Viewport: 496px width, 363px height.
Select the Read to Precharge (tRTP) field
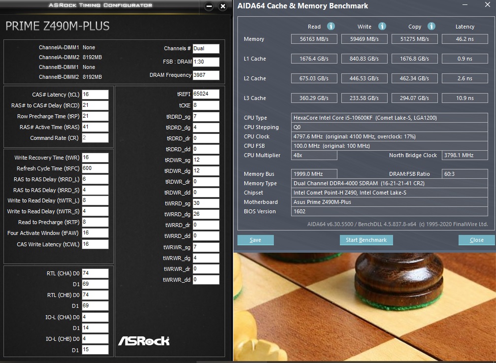coord(95,222)
